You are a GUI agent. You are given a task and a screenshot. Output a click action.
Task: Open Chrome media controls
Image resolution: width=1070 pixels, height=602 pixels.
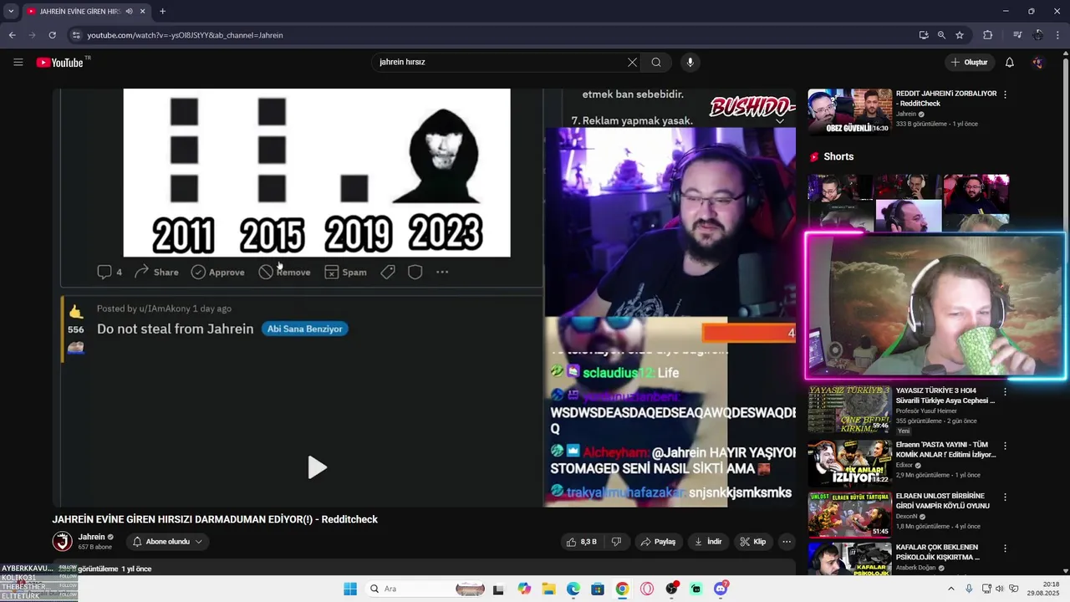[x=1017, y=35]
